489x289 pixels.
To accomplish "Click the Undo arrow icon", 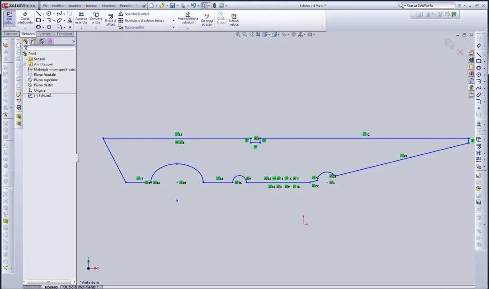I will (193, 5).
